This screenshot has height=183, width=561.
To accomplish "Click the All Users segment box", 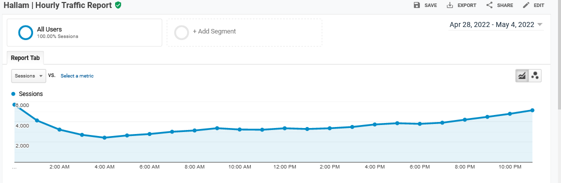I will (85, 32).
